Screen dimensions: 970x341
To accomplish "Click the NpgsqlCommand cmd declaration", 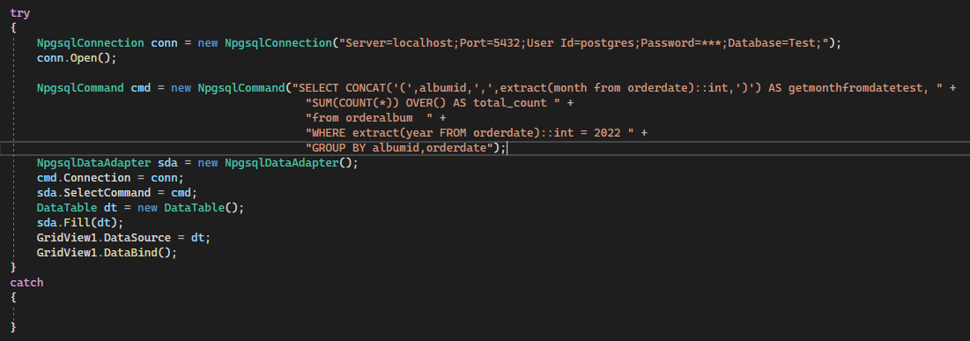I will (x=93, y=88).
